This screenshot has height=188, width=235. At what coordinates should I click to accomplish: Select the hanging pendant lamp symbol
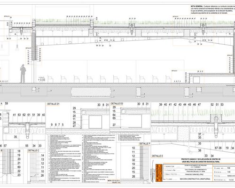(17, 47)
